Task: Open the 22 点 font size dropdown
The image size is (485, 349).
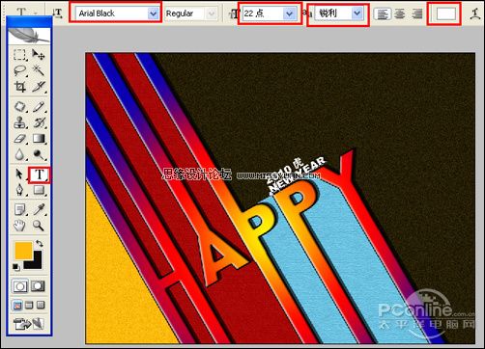Action: 290,13
